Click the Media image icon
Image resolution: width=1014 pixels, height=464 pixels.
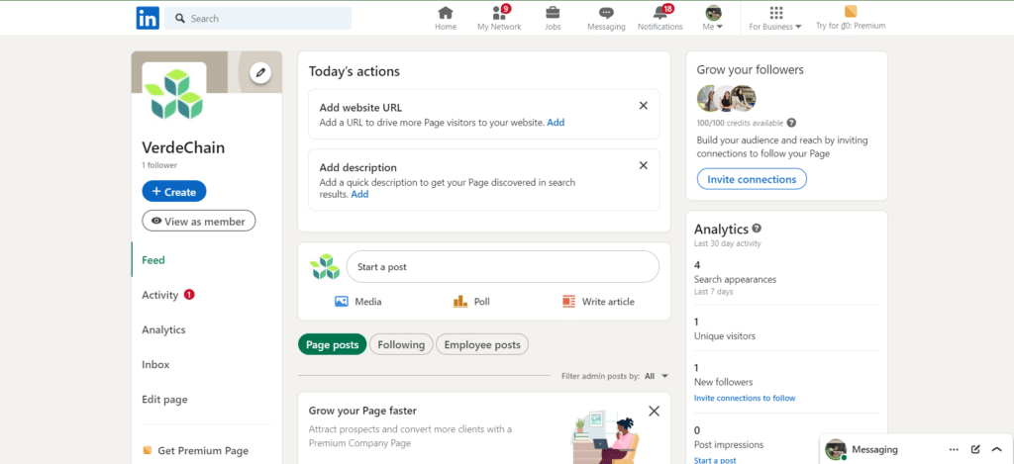(x=342, y=301)
